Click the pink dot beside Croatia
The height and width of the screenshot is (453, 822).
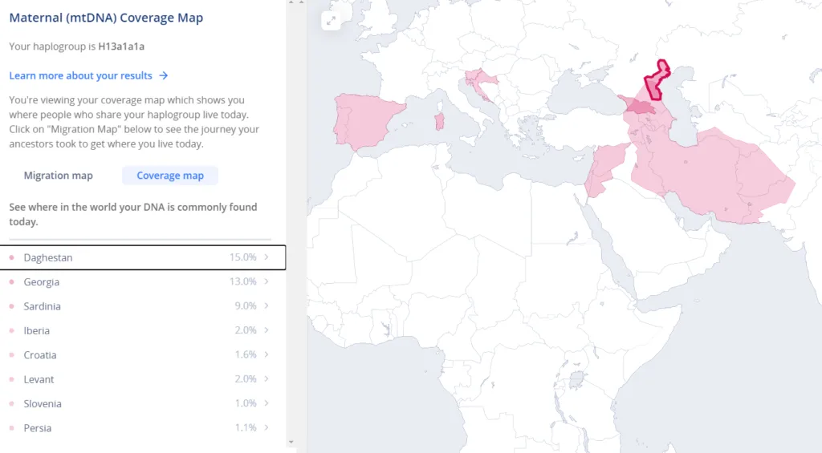pos(11,355)
